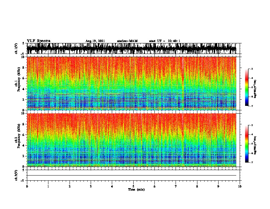Click the "8" kHz tick on ch.1 frequency axis
270x209 pixels.
[x=24, y=68]
